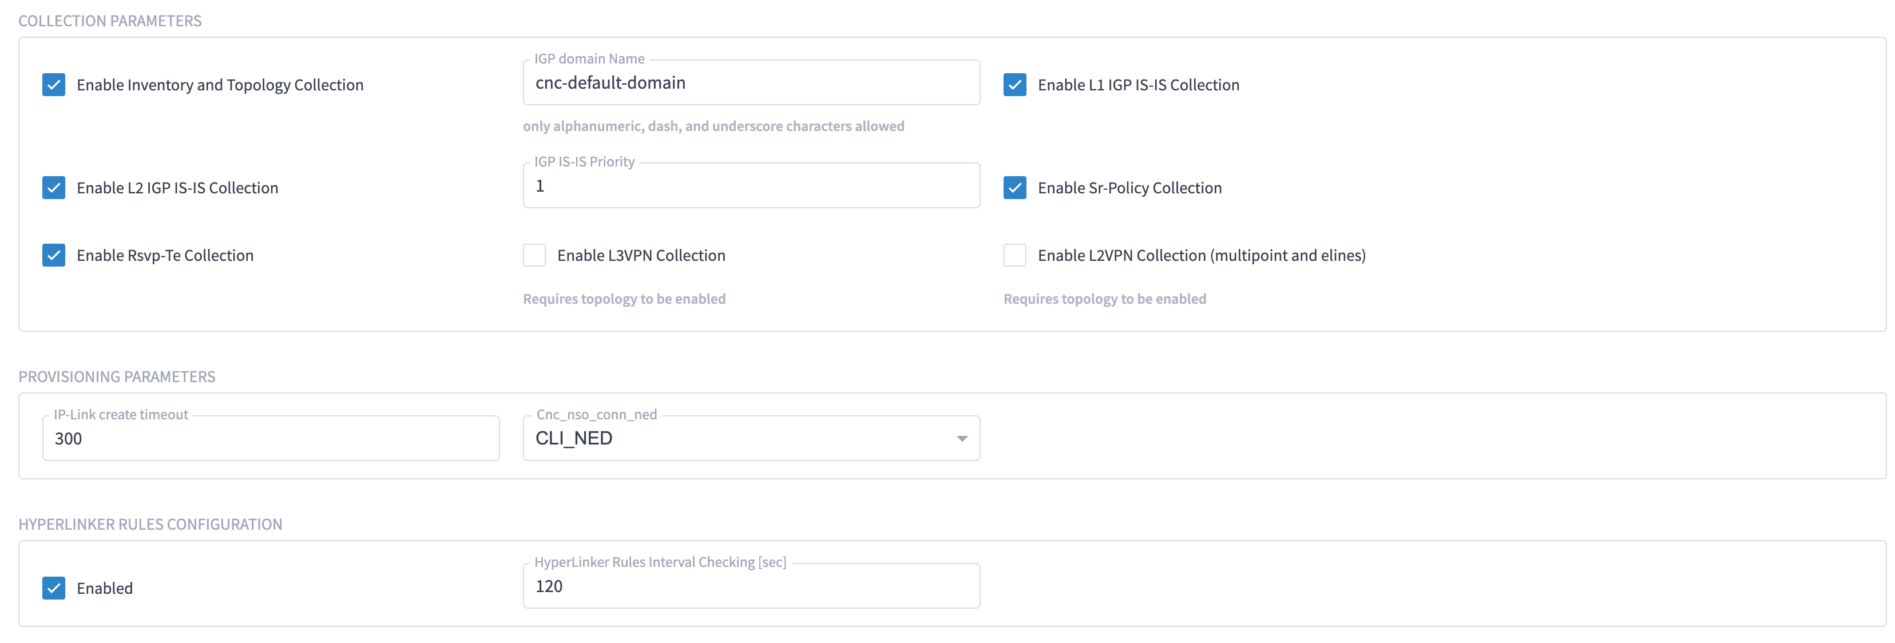Check Enable L2VPN Collection (multipoint and elines)
Image resolution: width=1895 pixels, height=643 pixels.
coord(1014,255)
